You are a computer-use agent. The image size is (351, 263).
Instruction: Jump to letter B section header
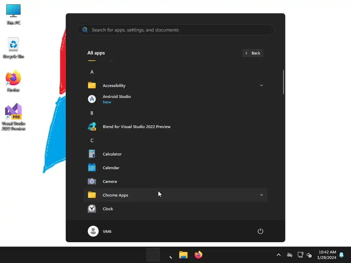(92, 113)
